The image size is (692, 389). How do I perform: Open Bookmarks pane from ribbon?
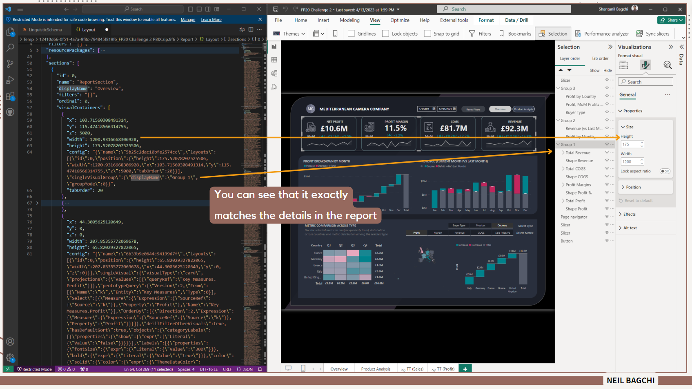point(515,34)
